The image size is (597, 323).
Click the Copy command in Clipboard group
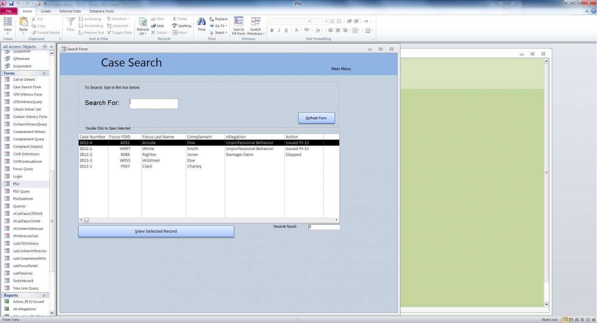38,25
